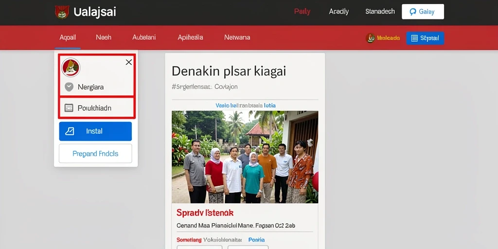Click the Ualajsai crest logo icon
Screen dimensions: 498x249
pyautogui.click(x=62, y=12)
